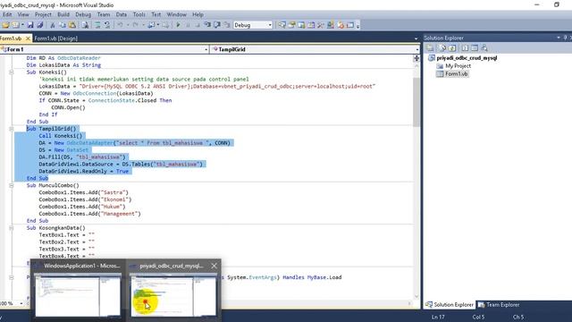This screenshot has width=572, height=322.
Task: Comment out the selected lines icon
Action: [x=97, y=25]
